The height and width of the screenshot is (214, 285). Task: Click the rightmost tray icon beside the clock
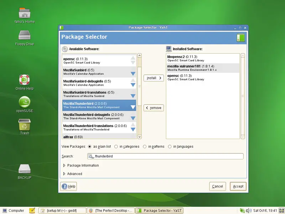pos(281,210)
